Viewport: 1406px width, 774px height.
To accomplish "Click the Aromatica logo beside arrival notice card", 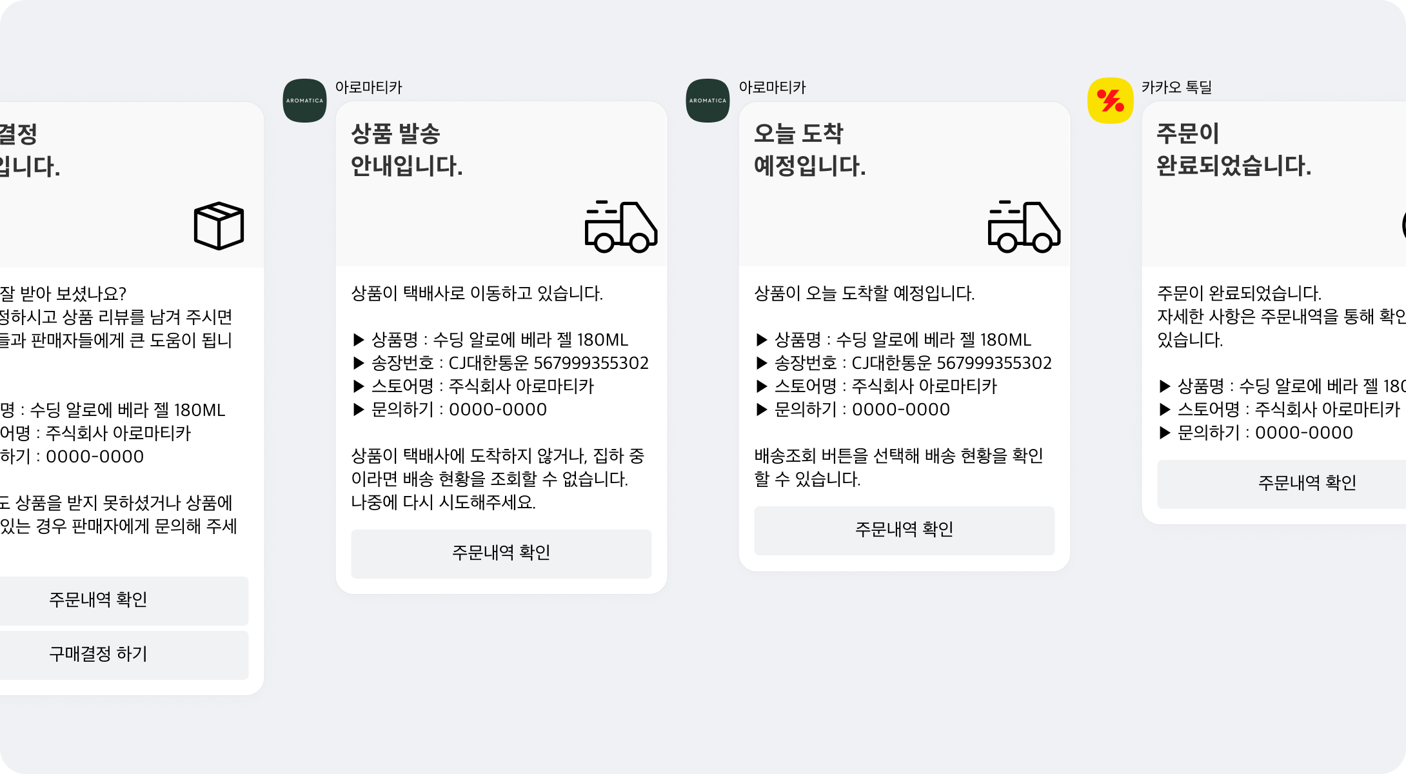I will (x=708, y=102).
